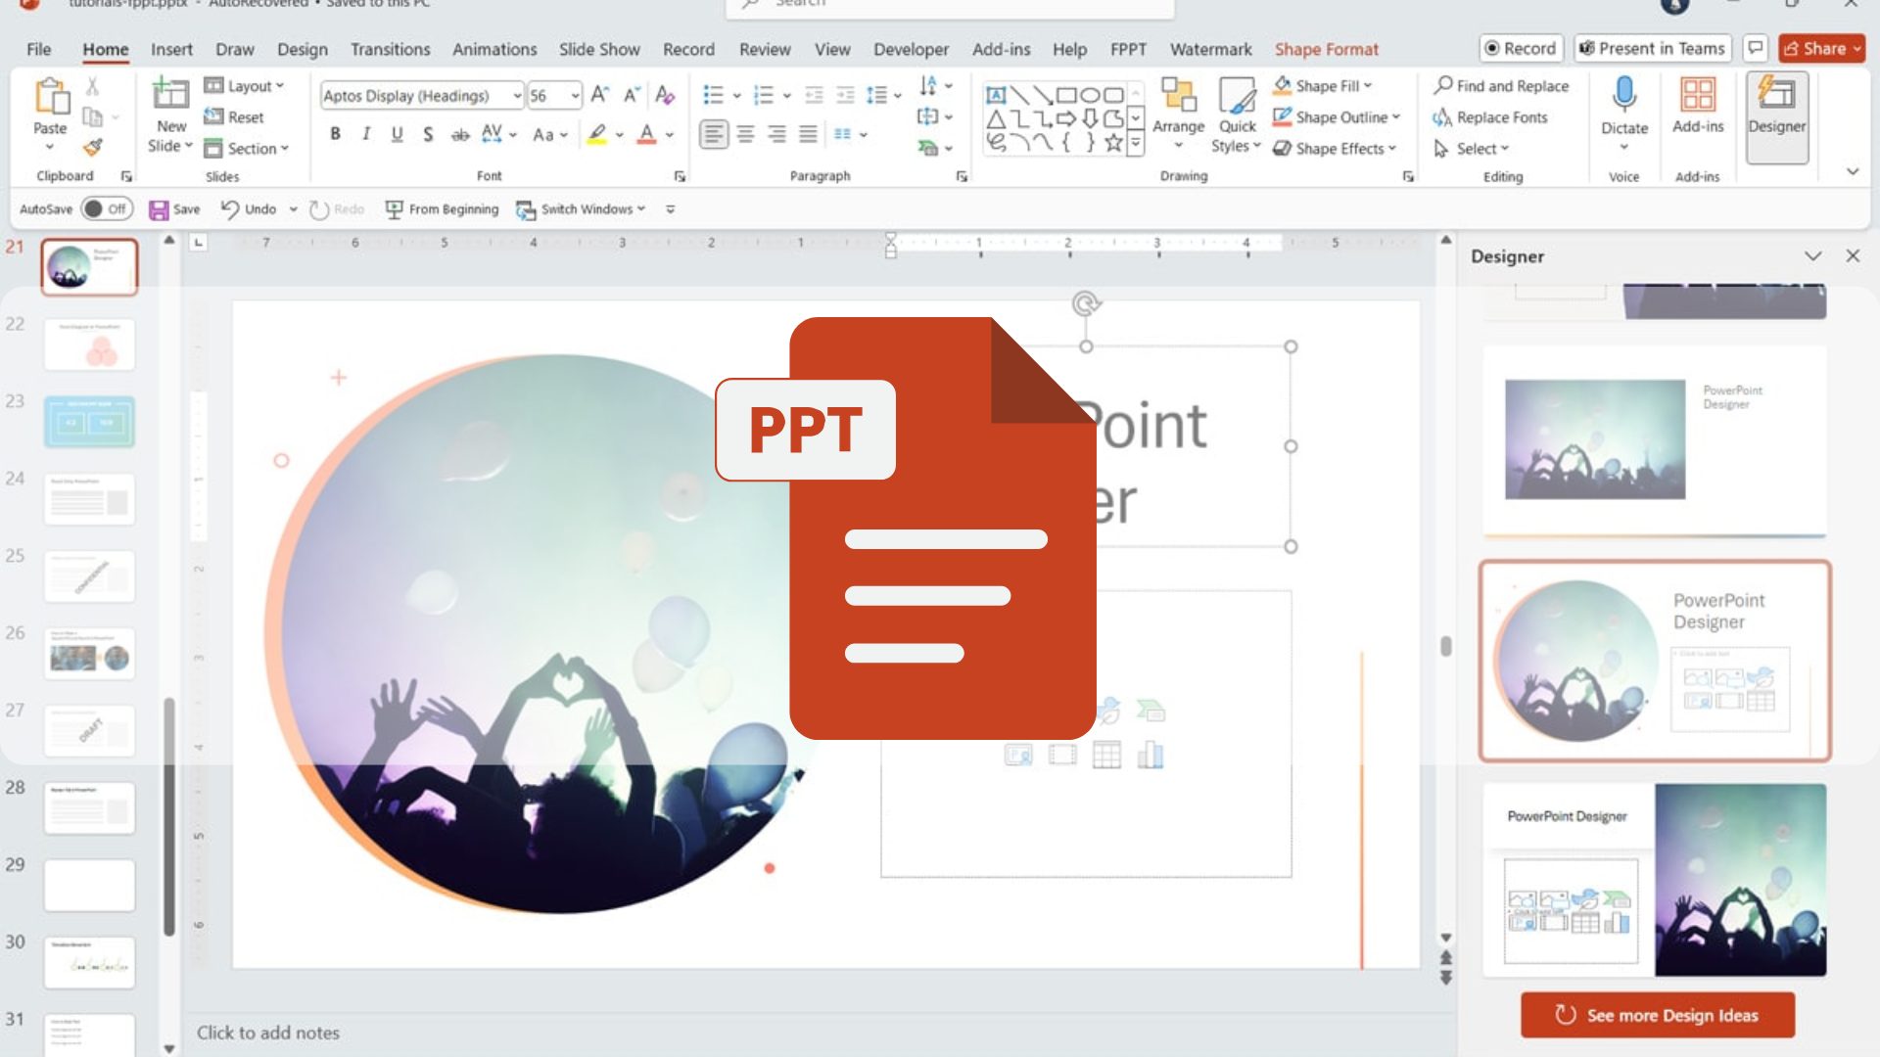This screenshot has width=1880, height=1057.
Task: Click the Clear All Formatting icon
Action: click(665, 95)
